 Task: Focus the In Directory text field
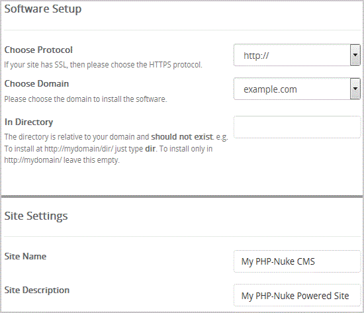(x=297, y=127)
